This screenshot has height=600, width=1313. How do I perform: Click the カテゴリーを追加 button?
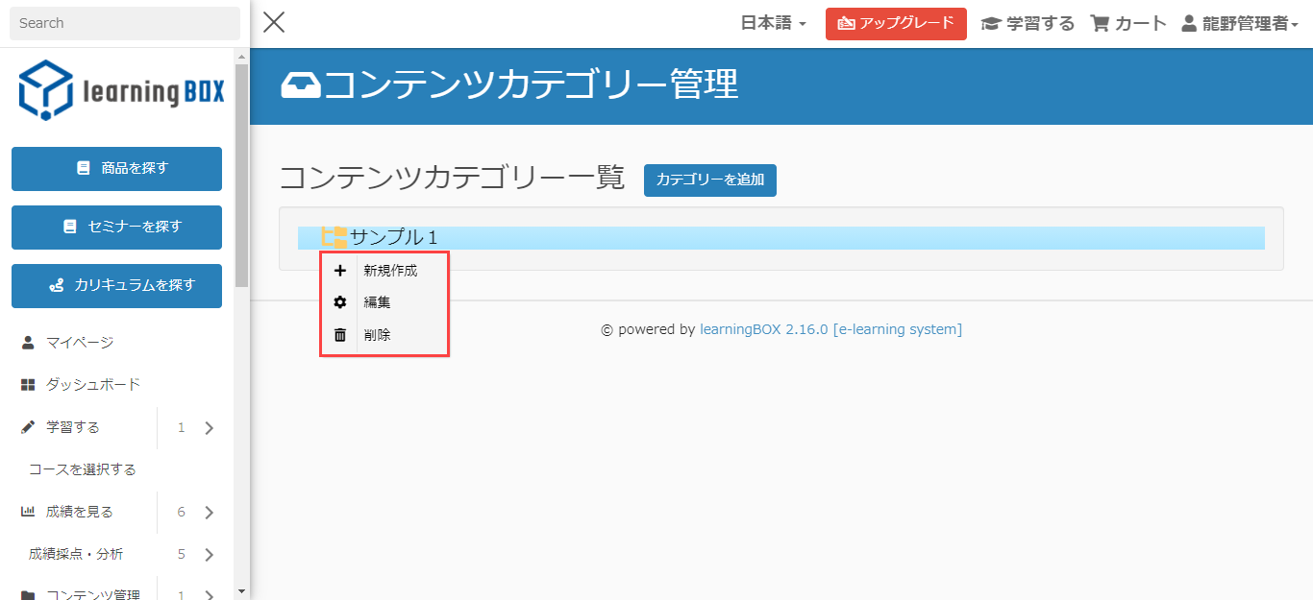click(709, 180)
